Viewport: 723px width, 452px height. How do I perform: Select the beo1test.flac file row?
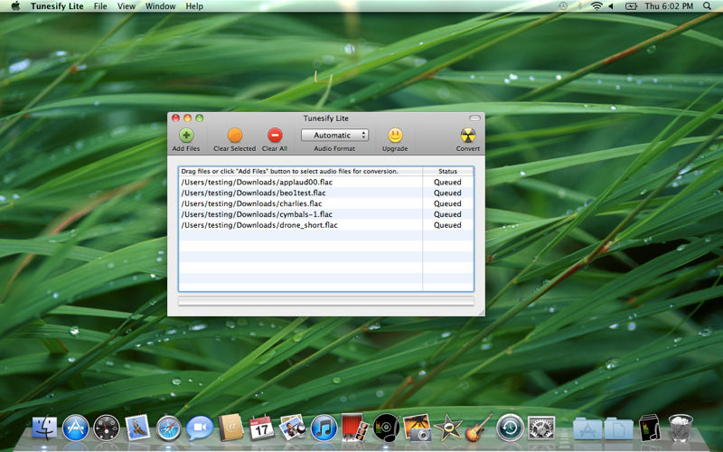pyautogui.click(x=326, y=193)
